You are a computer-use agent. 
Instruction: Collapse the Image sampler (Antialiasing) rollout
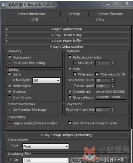[x=67, y=135]
